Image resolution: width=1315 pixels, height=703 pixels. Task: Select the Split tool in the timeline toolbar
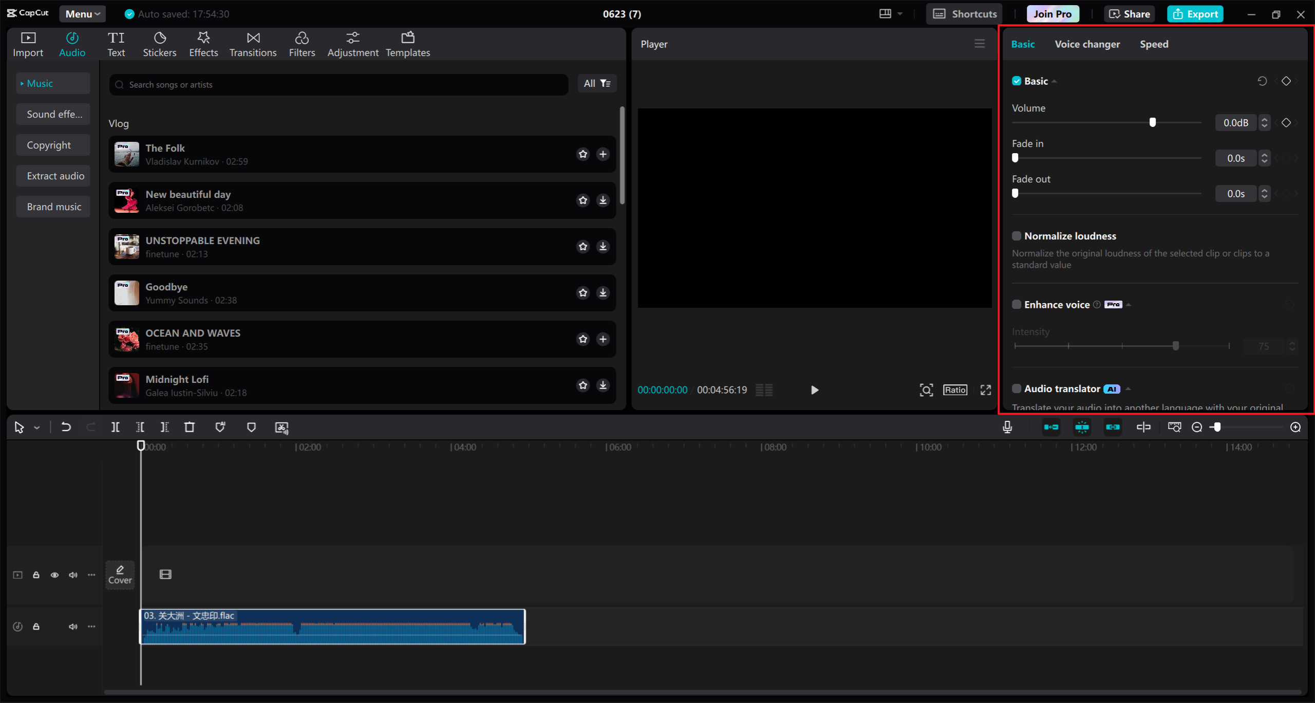coord(115,427)
